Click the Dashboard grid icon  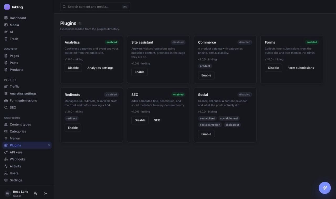6,18
